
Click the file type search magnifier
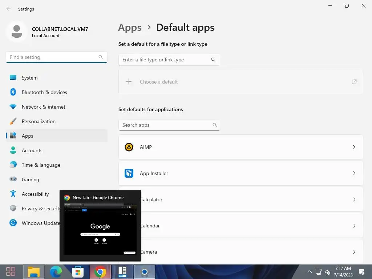point(213,60)
